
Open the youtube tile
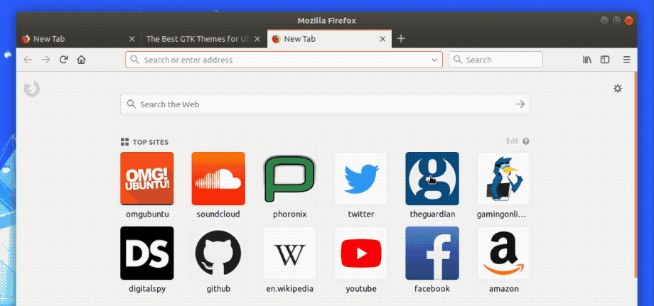(361, 253)
